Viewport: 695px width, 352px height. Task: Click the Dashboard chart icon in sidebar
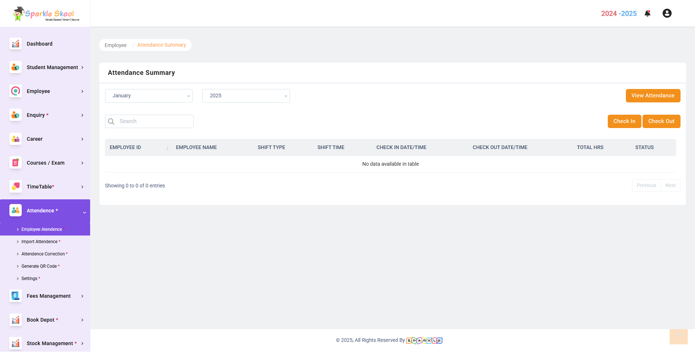click(x=16, y=44)
